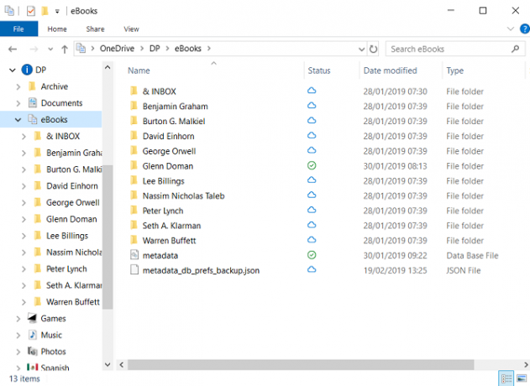Image resolution: width=530 pixels, height=386 pixels.
Task: Expand David Einhorn in the tree
Action: tap(24, 186)
